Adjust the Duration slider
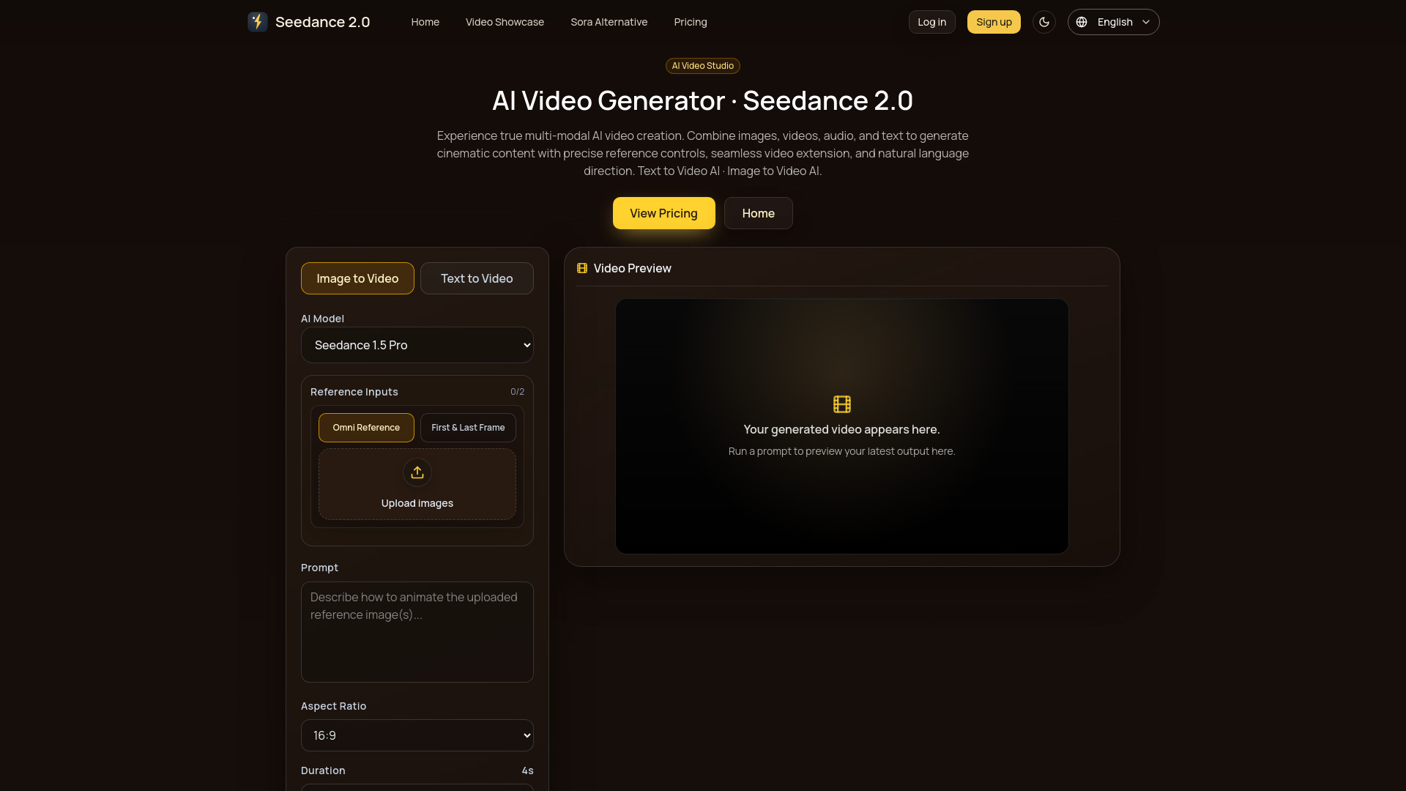 coord(417,789)
